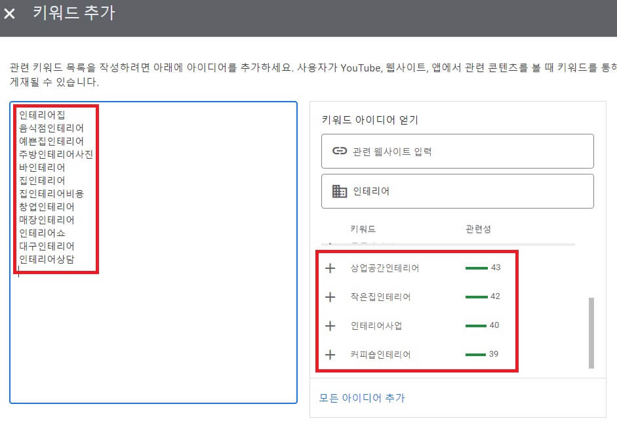The image size is (617, 423).
Task: Click keyword line 창업인테리어 in textarea
Action: click(x=47, y=207)
